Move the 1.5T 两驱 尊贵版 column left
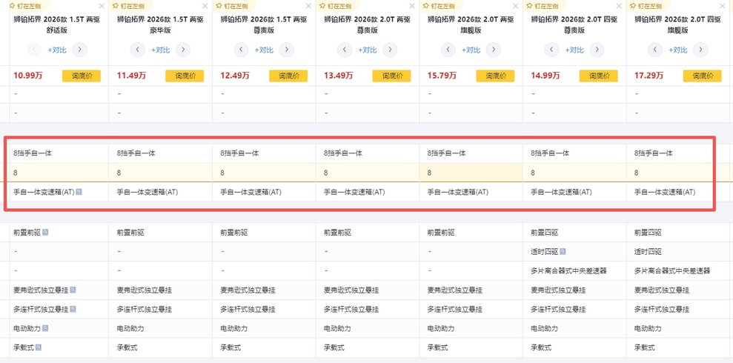The width and height of the screenshot is (733, 363). pyautogui.click(x=241, y=50)
